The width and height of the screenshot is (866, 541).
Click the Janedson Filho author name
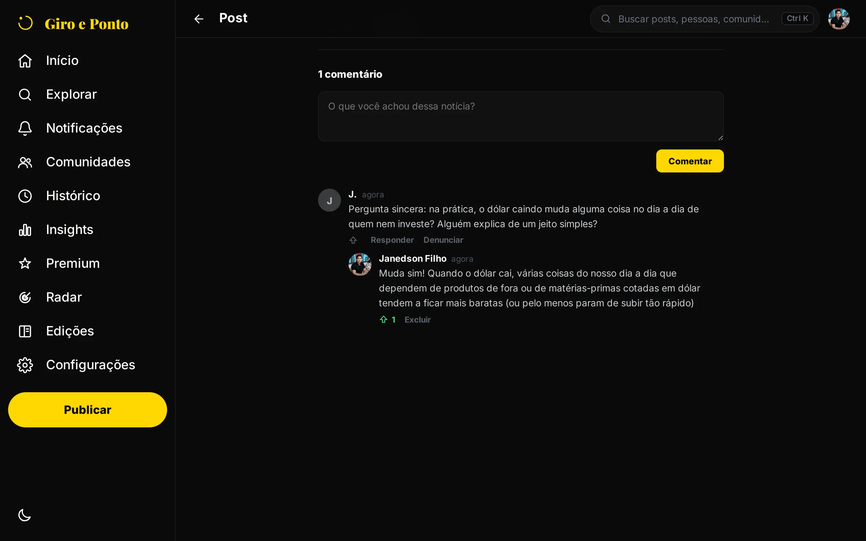pyautogui.click(x=412, y=258)
